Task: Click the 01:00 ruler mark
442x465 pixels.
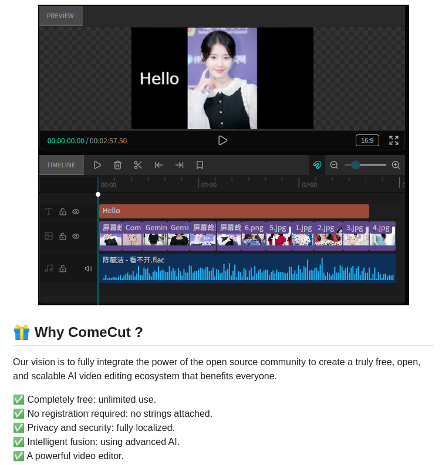Action: point(209,185)
